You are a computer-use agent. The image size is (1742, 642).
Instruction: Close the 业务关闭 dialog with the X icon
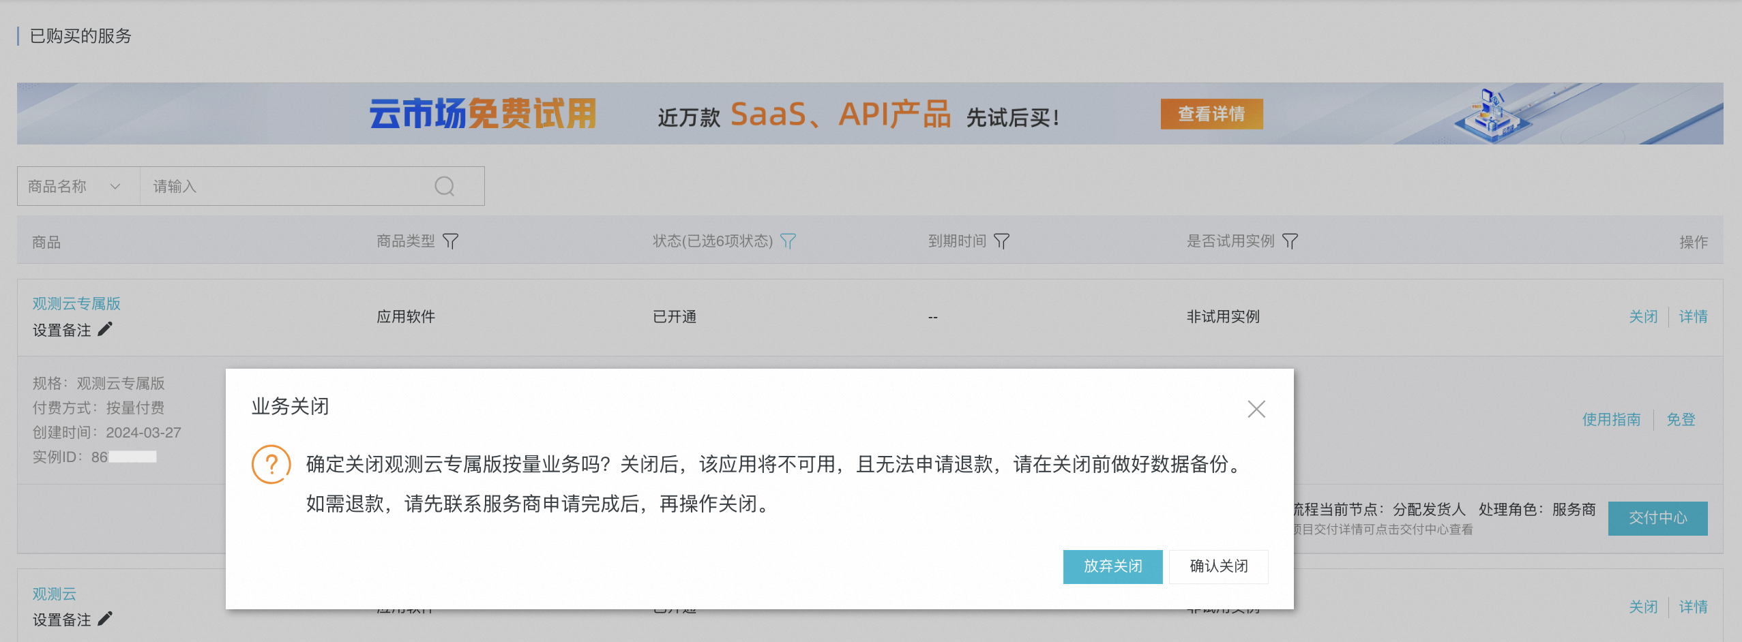(1256, 409)
